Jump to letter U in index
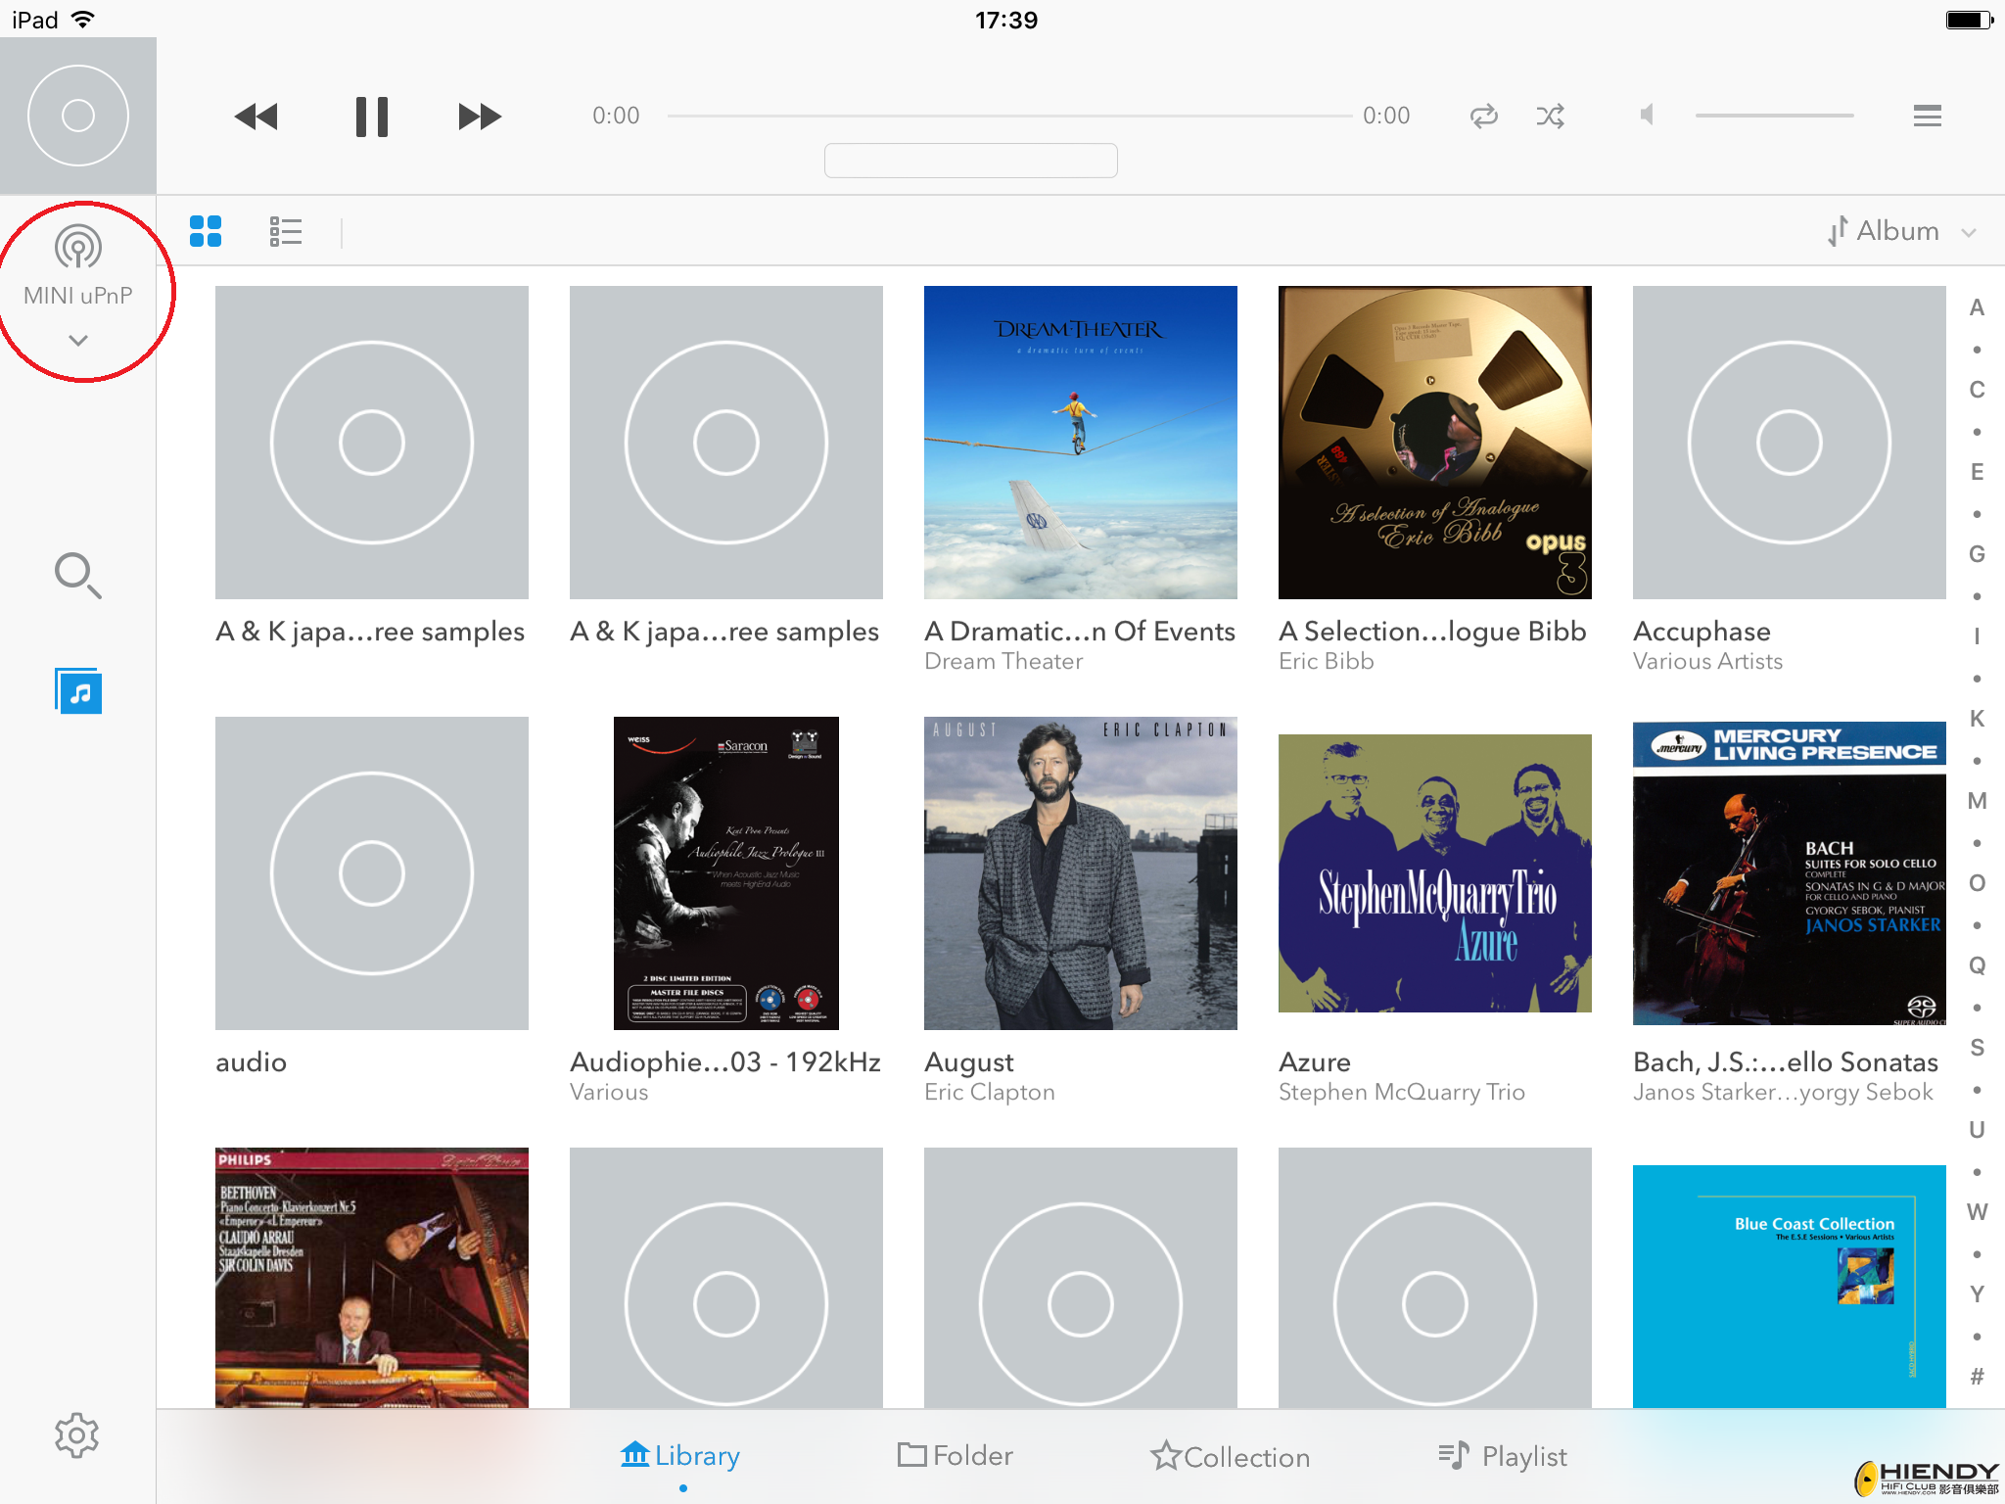This screenshot has height=1504, width=2005. (x=1977, y=1130)
